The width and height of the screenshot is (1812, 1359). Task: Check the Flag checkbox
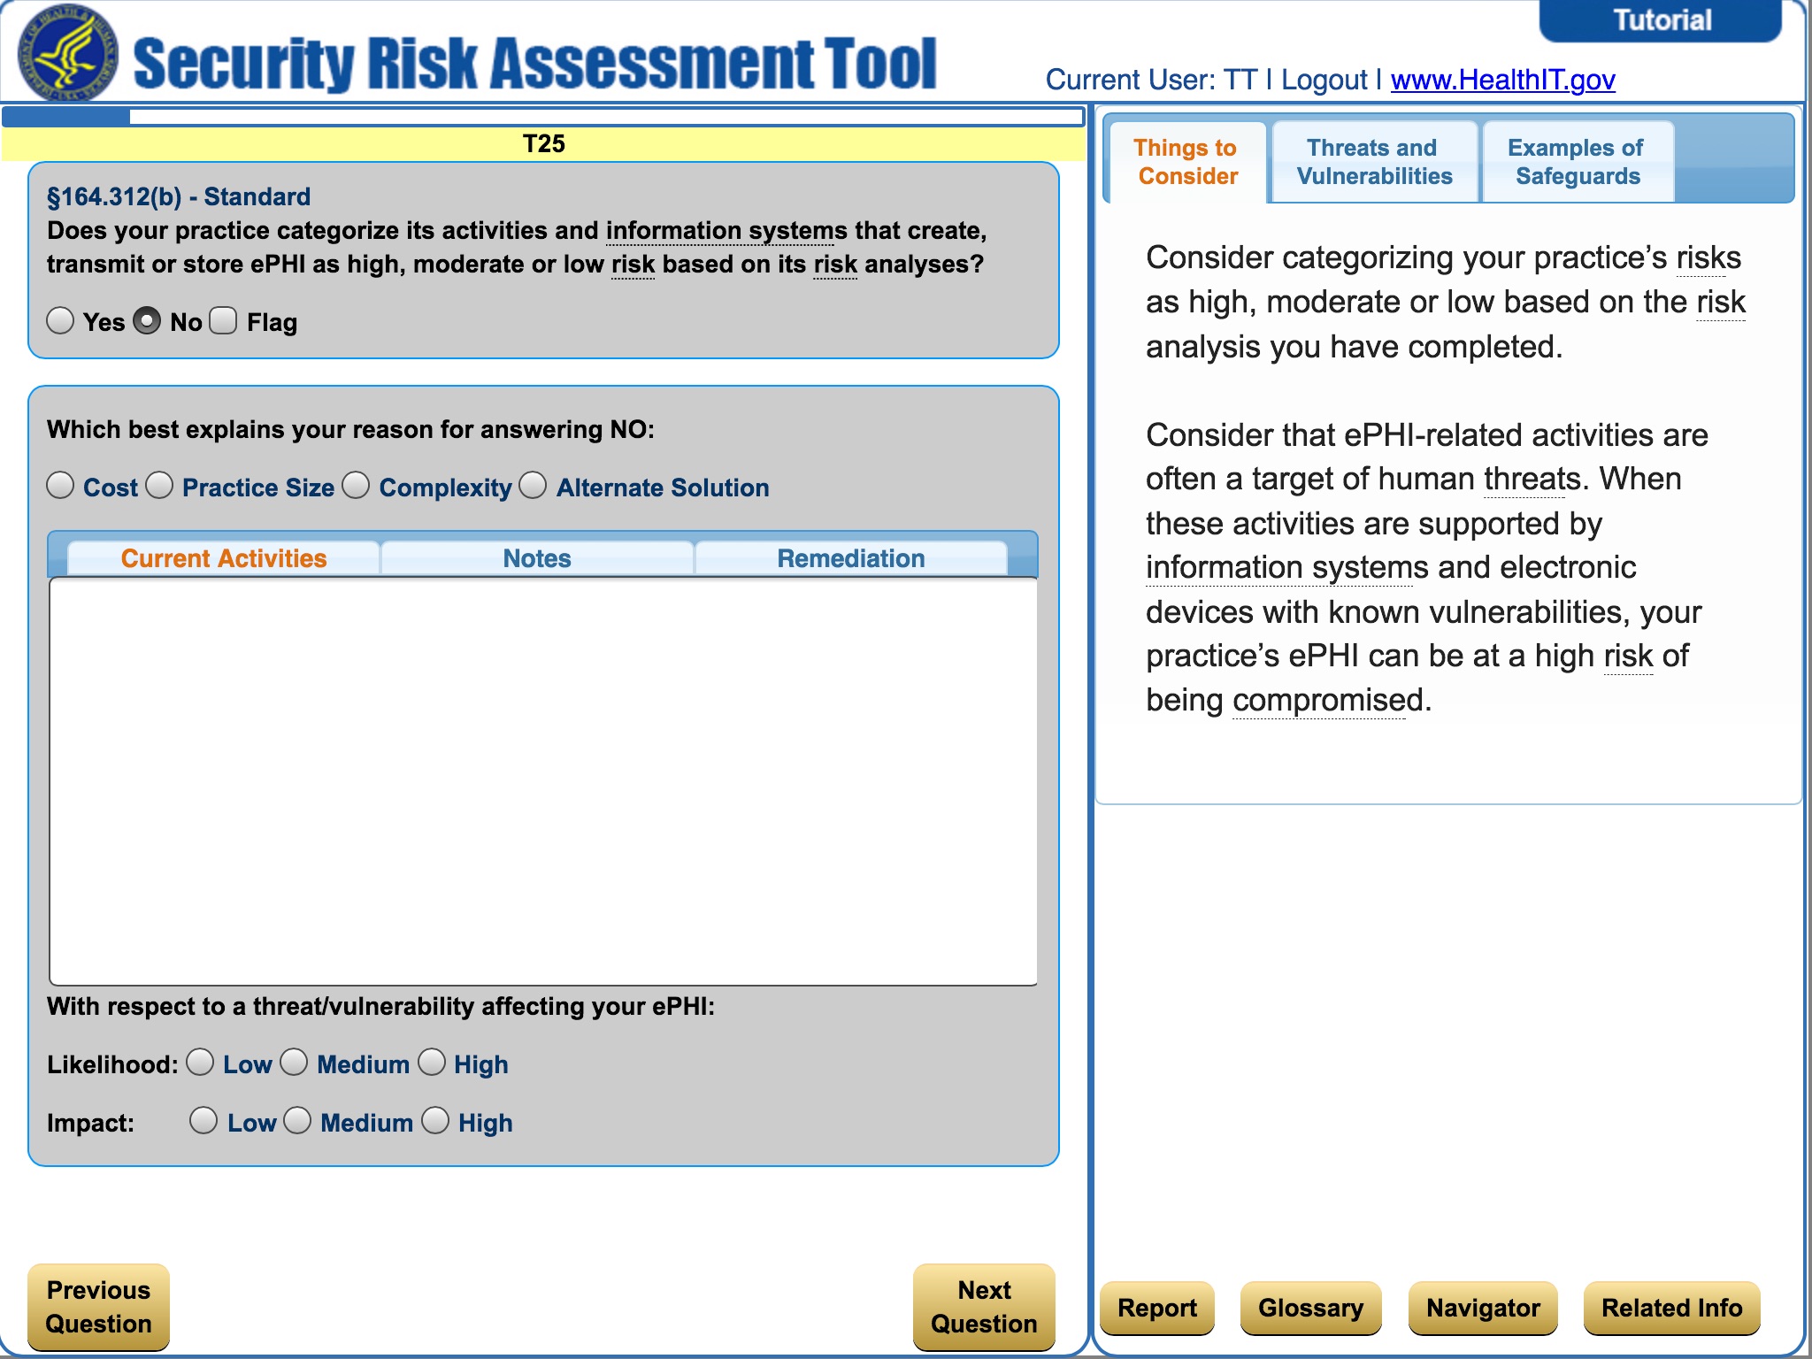[223, 320]
